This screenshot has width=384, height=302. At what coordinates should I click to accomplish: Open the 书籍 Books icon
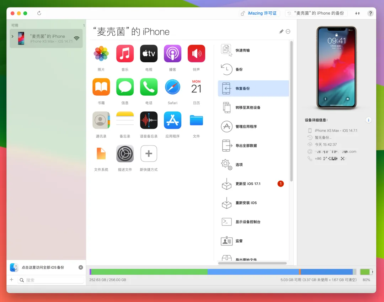[101, 87]
